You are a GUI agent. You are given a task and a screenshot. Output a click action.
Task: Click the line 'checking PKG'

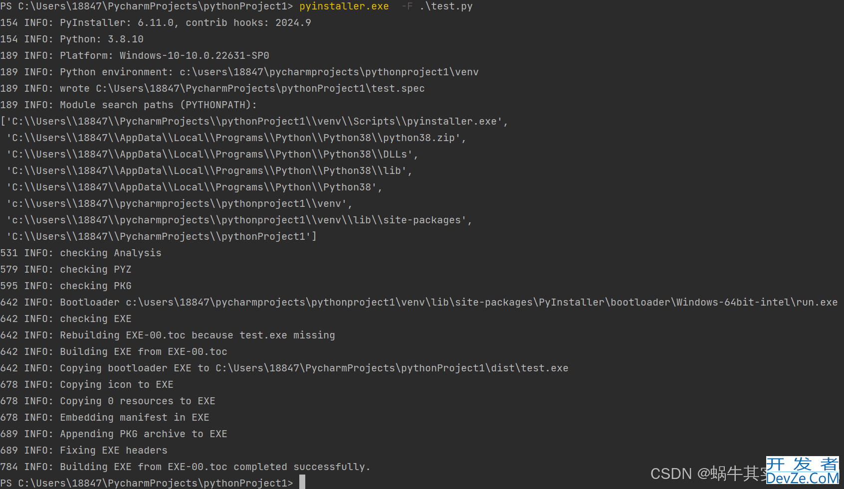click(66, 286)
